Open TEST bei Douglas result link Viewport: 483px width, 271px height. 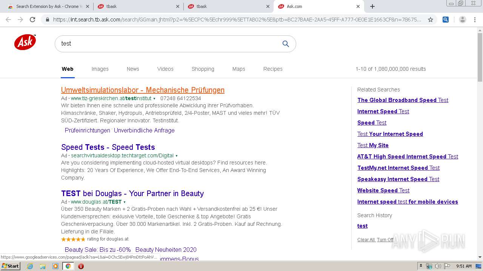[x=132, y=193]
